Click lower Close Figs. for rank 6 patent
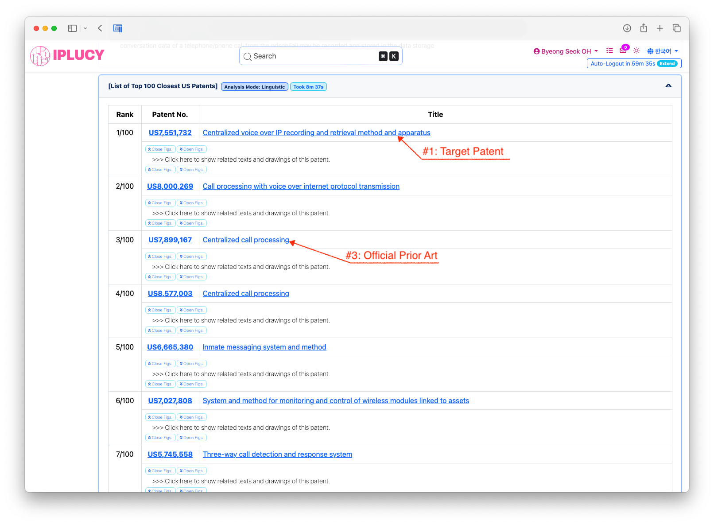This screenshot has width=714, height=525. (160, 438)
